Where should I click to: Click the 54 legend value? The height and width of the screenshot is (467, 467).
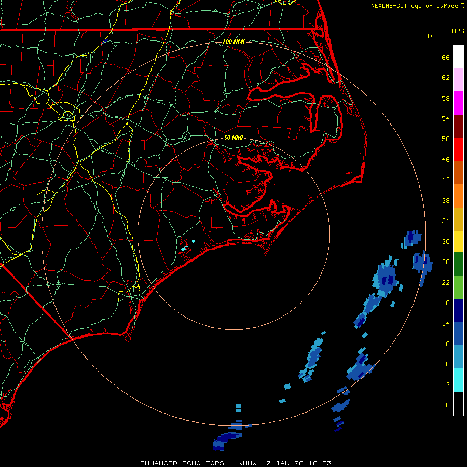(446, 118)
